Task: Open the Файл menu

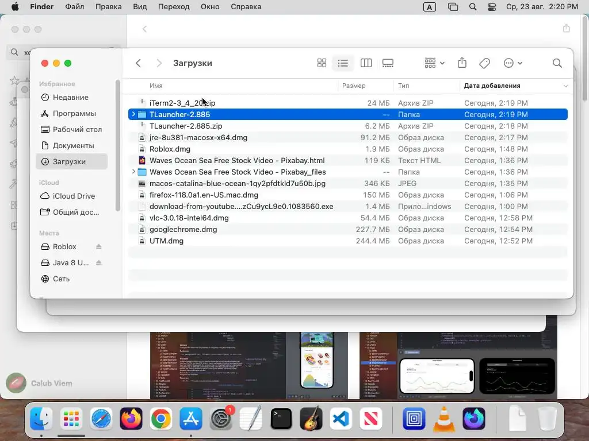Action: point(74,7)
